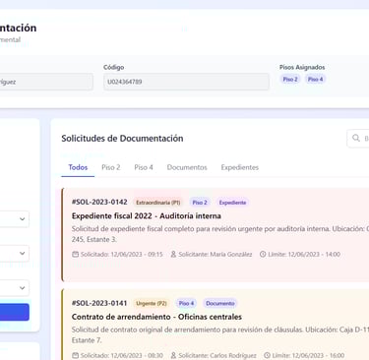Open title Contrato de arrendamiento - Oficinas centrales

156,317
